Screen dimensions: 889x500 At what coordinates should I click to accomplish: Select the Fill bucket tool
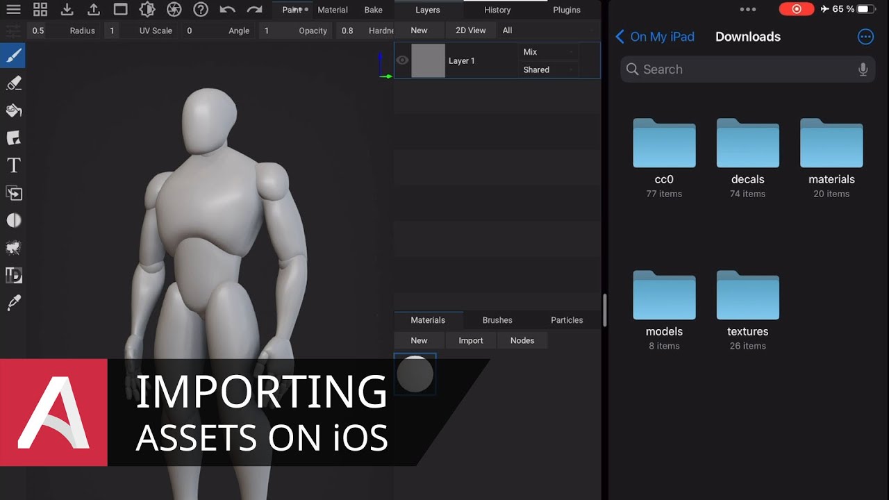pyautogui.click(x=13, y=110)
